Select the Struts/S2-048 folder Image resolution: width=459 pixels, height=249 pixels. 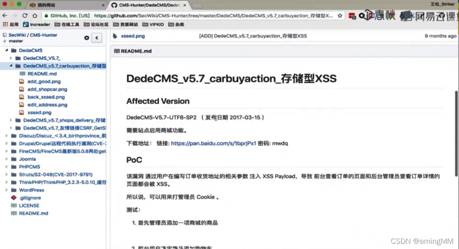click(x=55, y=174)
